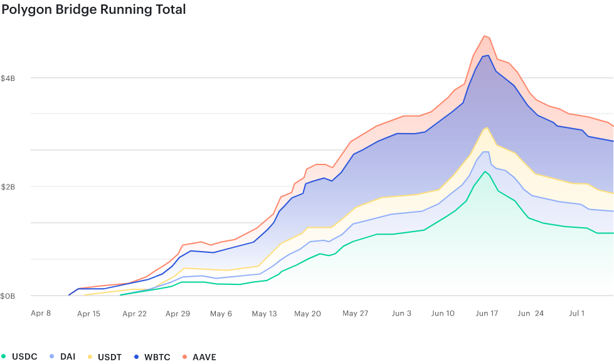614x364 pixels.
Task: Select the May 27 x-axis label
Action: 355,313
